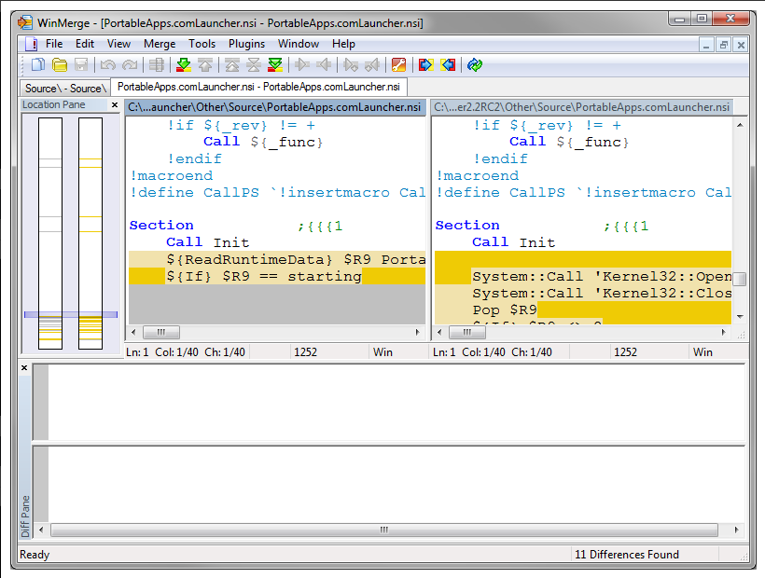Image resolution: width=765 pixels, height=578 pixels.
Task: Open the Tools menu
Action: tap(202, 44)
